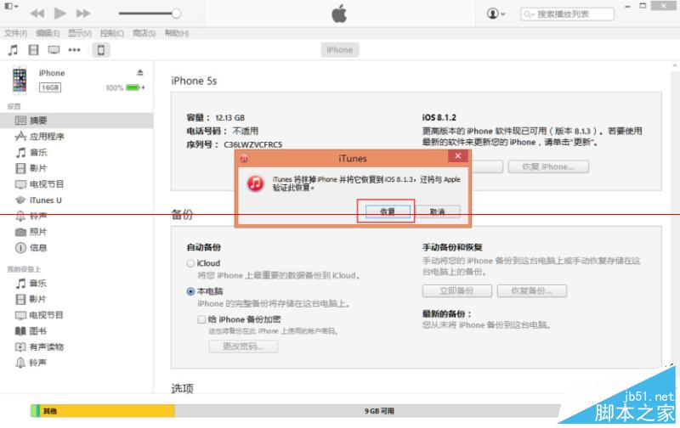Switch to music library icon
The image size is (680, 428).
coord(13,50)
